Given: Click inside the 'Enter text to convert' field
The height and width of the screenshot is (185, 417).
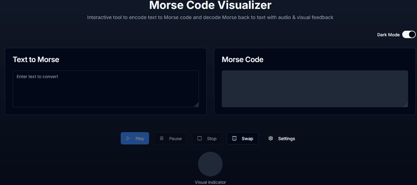Looking at the screenshot, I should pos(106,89).
